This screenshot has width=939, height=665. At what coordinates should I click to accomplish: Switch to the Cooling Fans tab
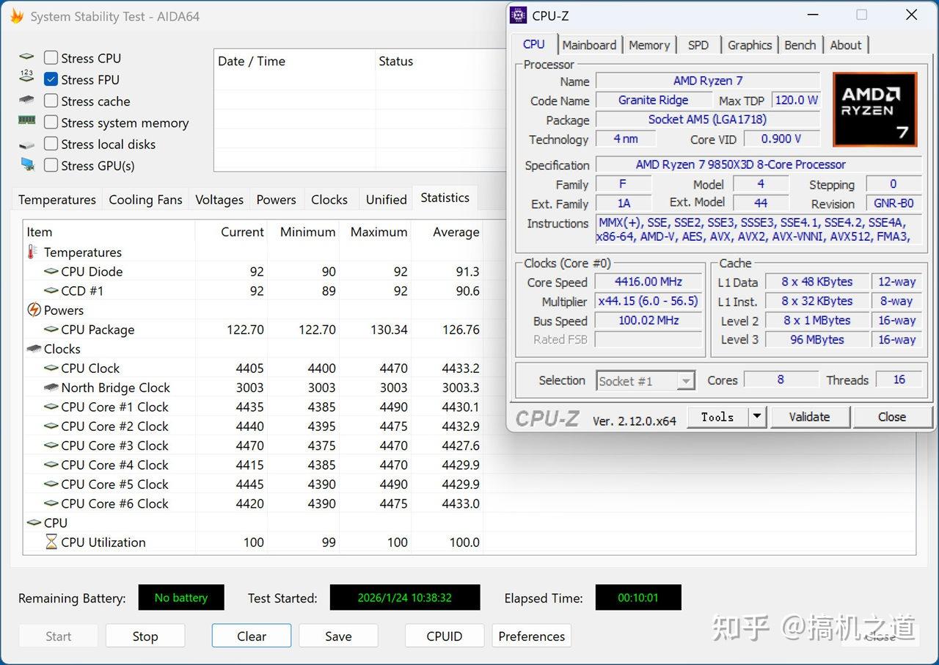tap(145, 200)
